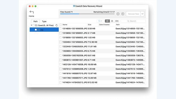Sort by the Size column header
Screen dimensions: 176x99
[90, 25]
